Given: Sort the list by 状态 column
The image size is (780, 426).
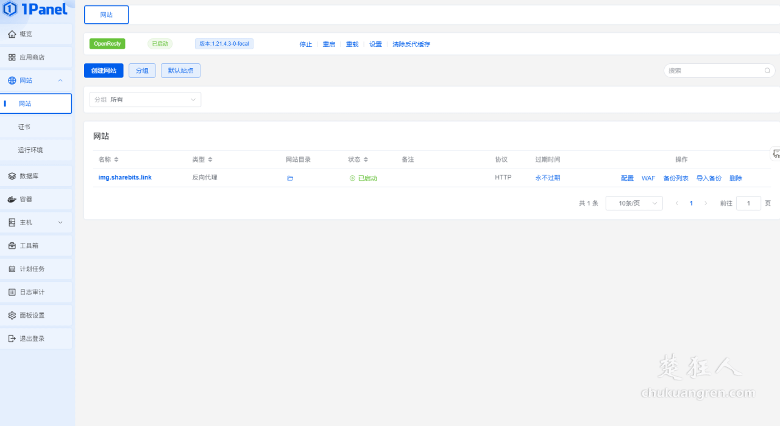Looking at the screenshot, I should (366, 159).
